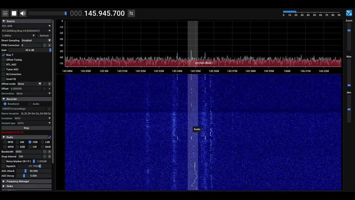
Task: Adjust the volume slider
Action: coord(47,13)
